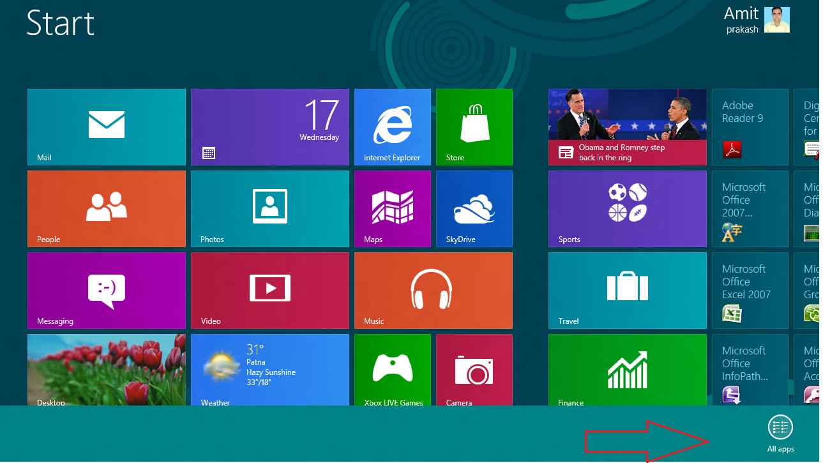Image resolution: width=823 pixels, height=463 pixels.
Task: Open the SkyDrive tile
Action: 474,209
